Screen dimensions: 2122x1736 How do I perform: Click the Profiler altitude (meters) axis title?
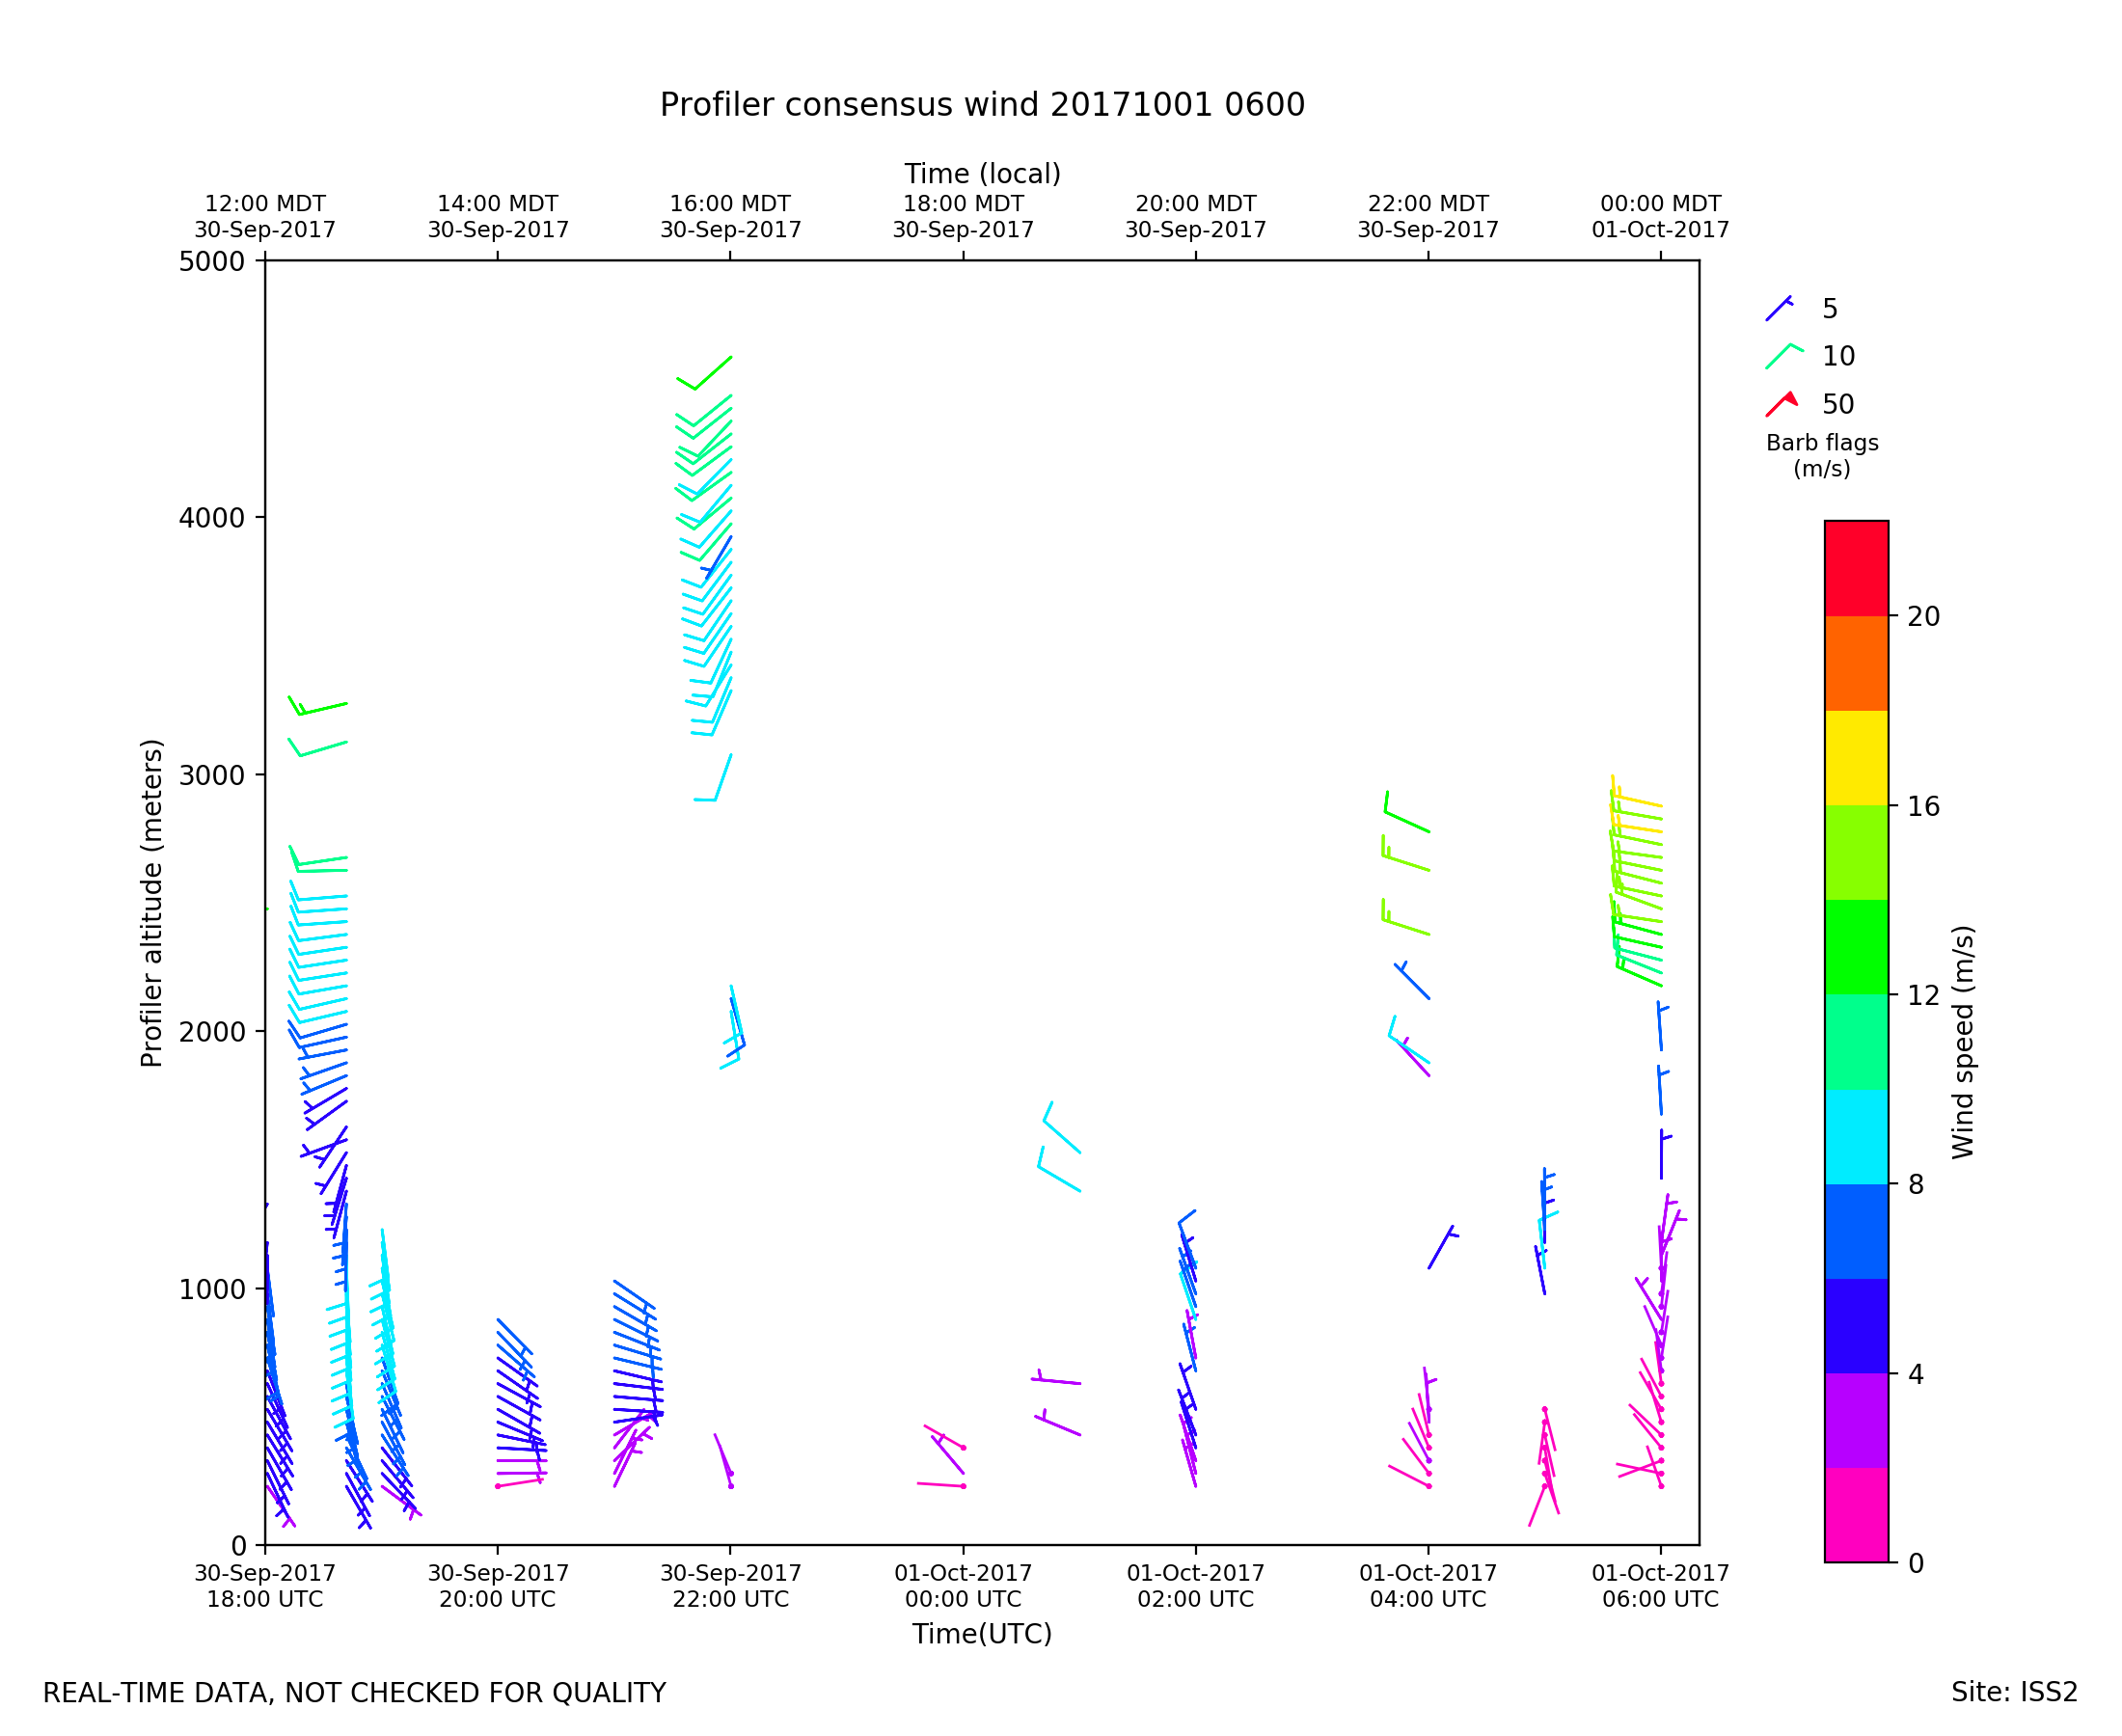151,903
